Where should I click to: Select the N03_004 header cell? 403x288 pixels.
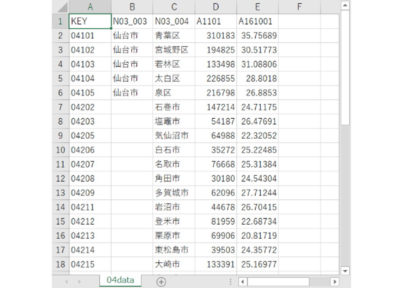pos(174,21)
